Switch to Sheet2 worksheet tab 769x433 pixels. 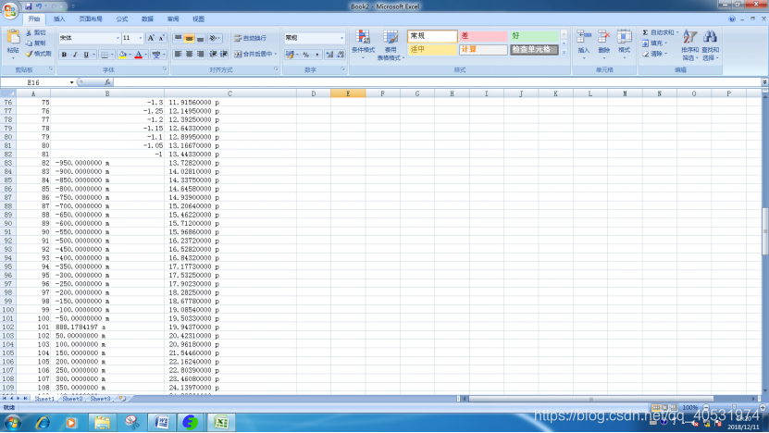(72, 399)
